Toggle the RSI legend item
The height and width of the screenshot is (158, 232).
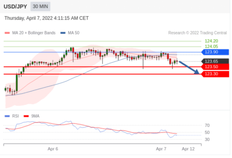pos(12,116)
